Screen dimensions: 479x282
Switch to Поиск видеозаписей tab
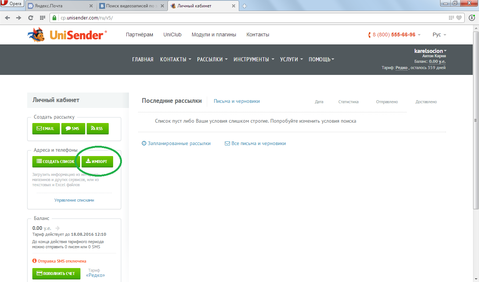[x=132, y=6]
